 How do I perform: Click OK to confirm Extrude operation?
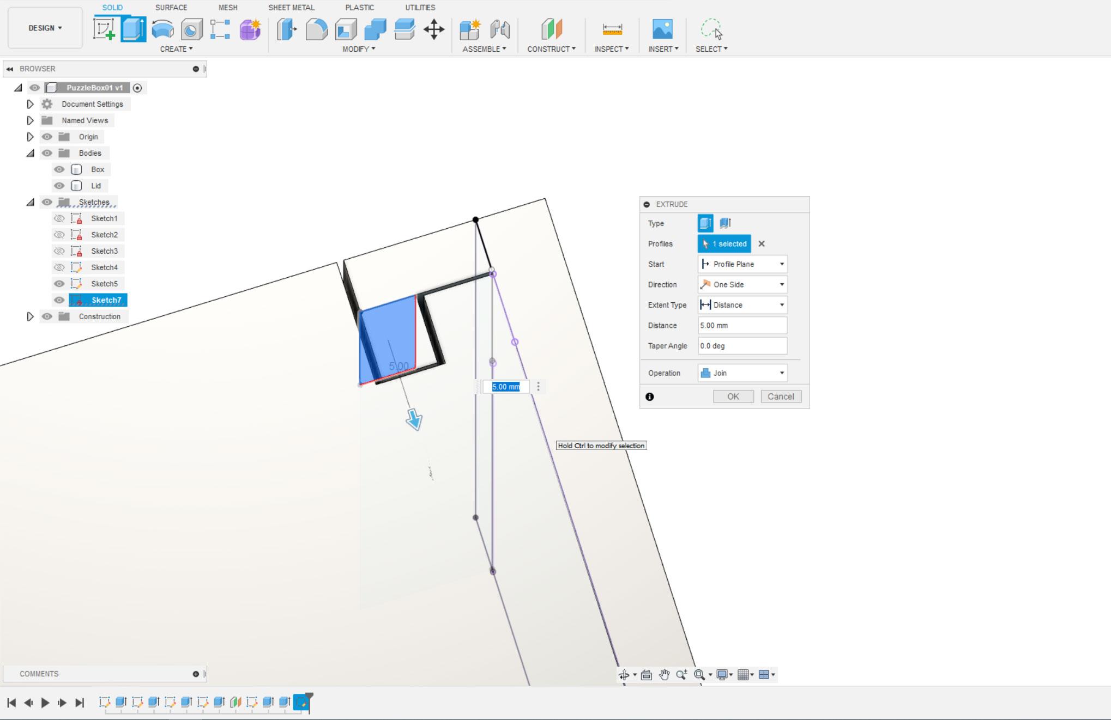click(733, 395)
